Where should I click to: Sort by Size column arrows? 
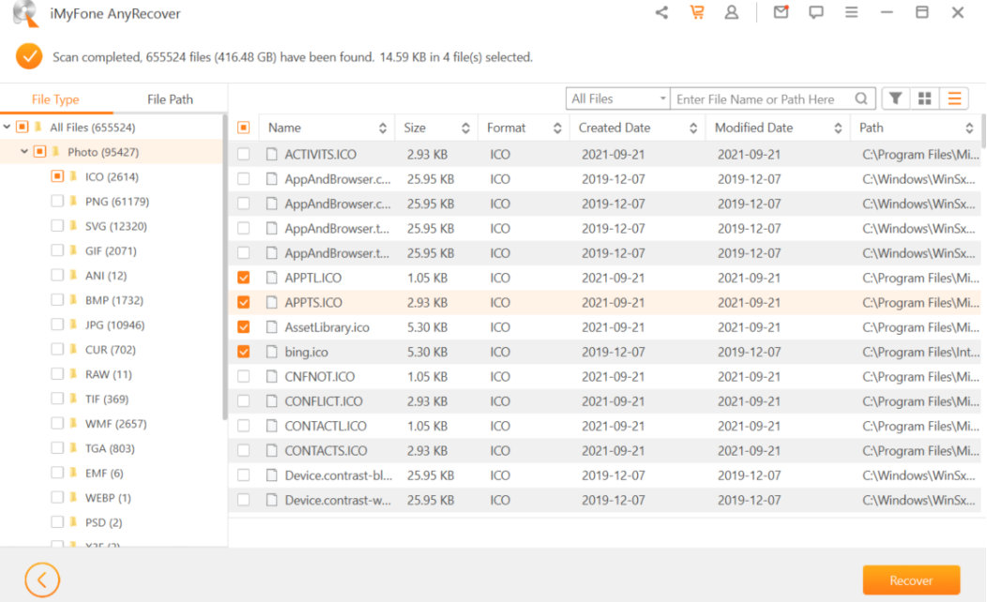tap(465, 128)
